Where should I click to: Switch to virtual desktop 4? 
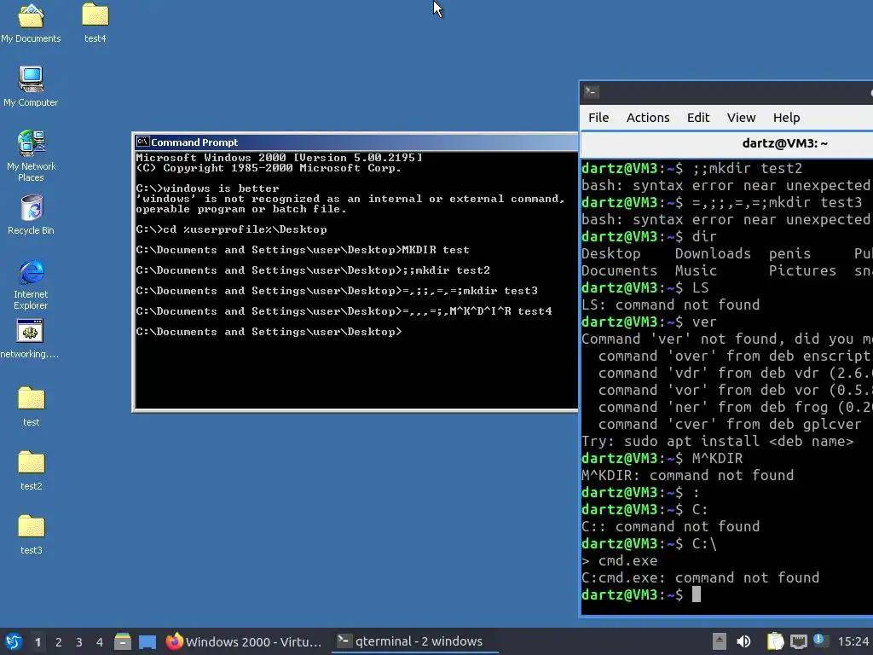coord(100,642)
